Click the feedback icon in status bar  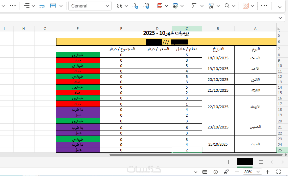[x=226, y=172]
